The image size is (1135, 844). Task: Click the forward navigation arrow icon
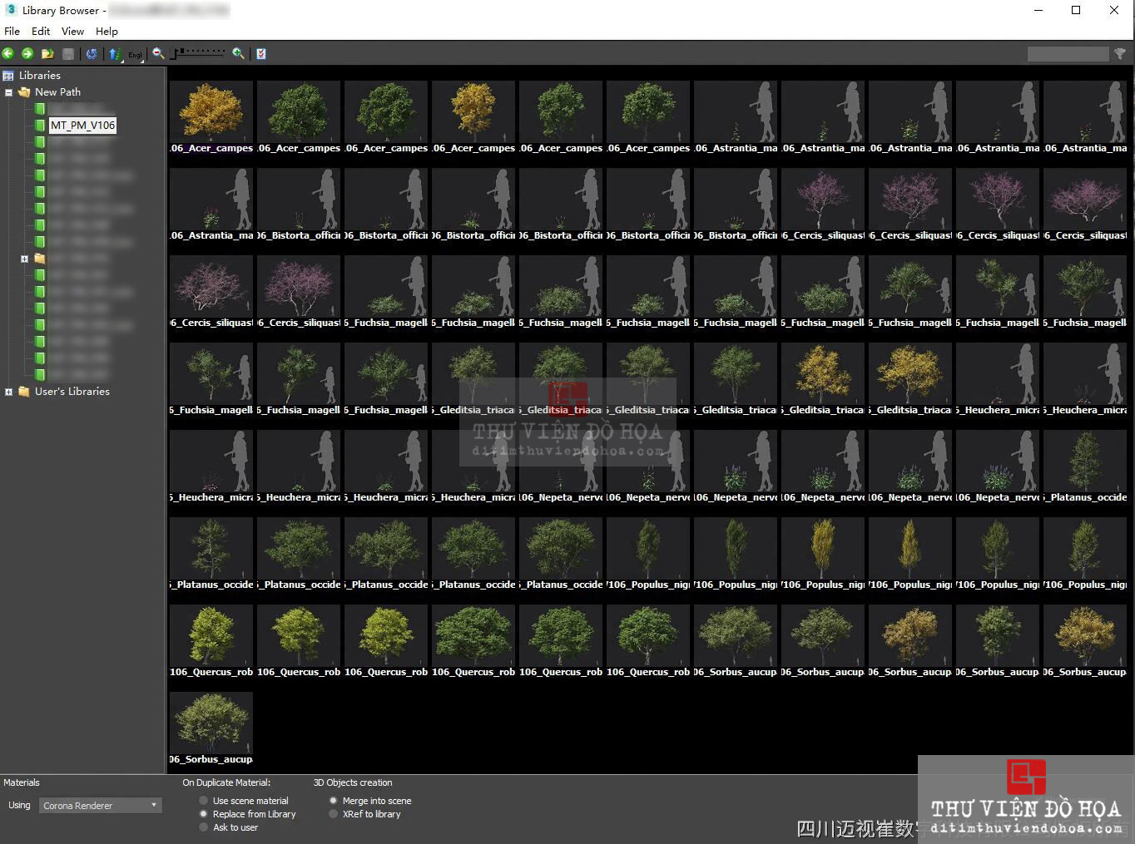[27, 53]
